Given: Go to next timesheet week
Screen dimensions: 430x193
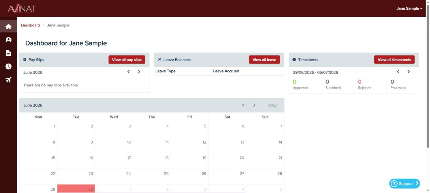Looking at the screenshot, I should click(x=408, y=72).
